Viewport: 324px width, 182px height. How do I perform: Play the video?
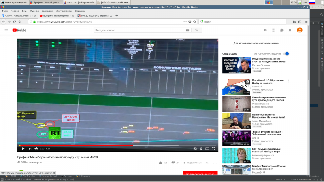(x=23, y=148)
